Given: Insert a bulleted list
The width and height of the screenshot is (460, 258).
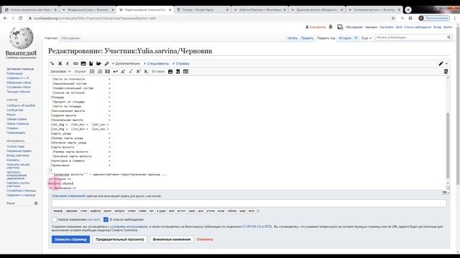Looking at the screenshot, I should coord(92,72).
